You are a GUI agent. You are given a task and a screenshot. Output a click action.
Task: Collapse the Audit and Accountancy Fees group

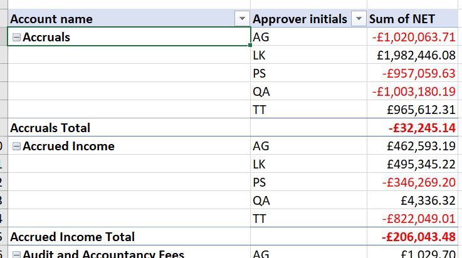[16, 254]
